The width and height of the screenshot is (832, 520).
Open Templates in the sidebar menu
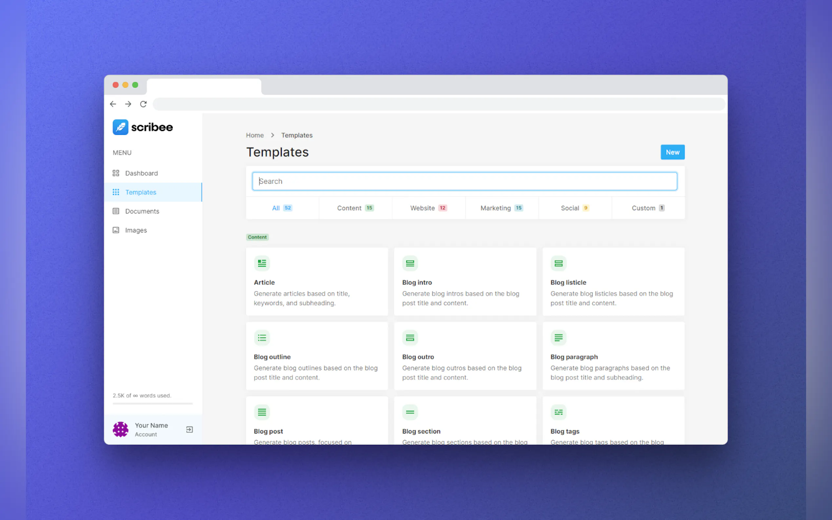tap(141, 192)
